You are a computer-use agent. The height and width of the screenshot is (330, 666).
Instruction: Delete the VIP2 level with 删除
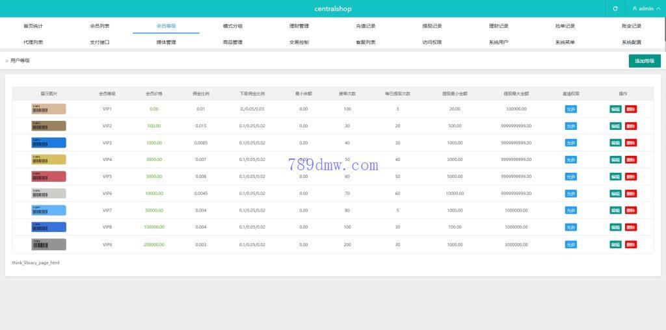tap(631, 126)
